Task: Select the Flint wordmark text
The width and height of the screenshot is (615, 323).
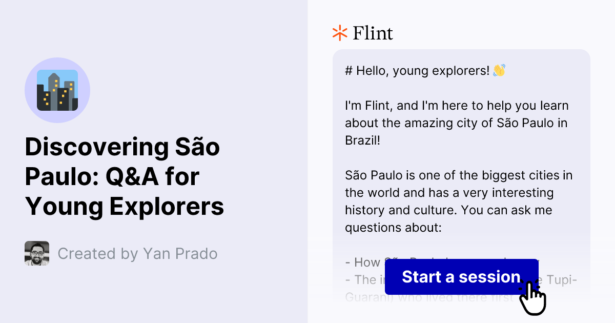Action: (373, 33)
